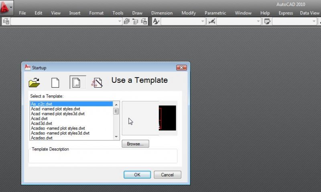The width and height of the screenshot is (321, 192).
Task: Open the Data View menu
Action: (x=309, y=13)
